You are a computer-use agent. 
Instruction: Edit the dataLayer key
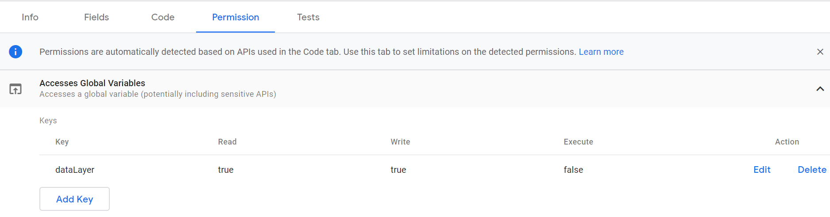pos(762,170)
